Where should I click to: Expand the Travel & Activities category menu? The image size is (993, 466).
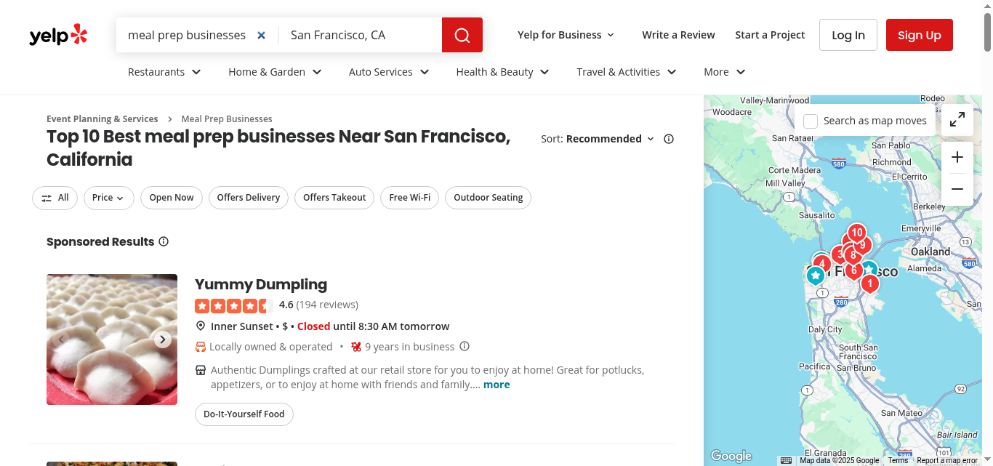627,72
